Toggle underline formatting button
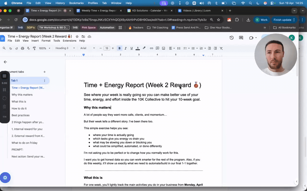Screen dimensions: 307x191 (x=132, y=48)
